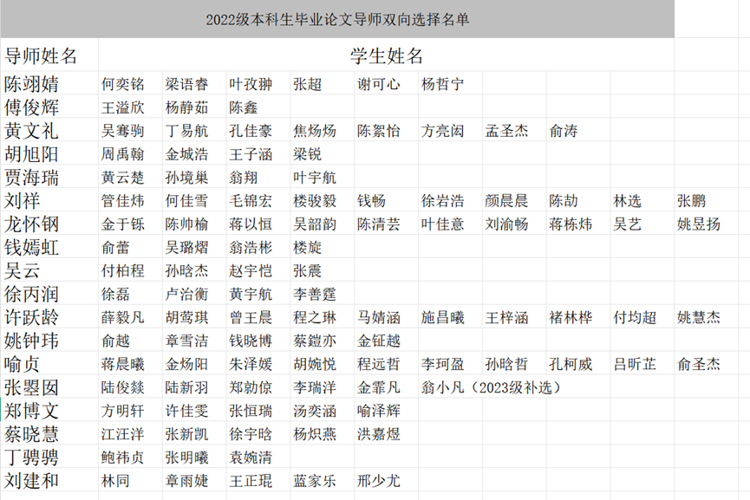Viewport: 750px width, 500px height.
Task: Click the student cell 吴艺
Action: coord(627,224)
